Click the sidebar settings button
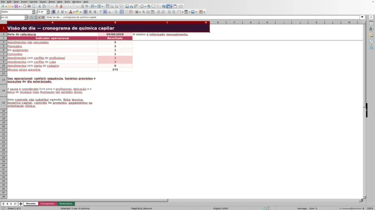Image resolution: width=375 pixels, height=210 pixels. click(371, 17)
